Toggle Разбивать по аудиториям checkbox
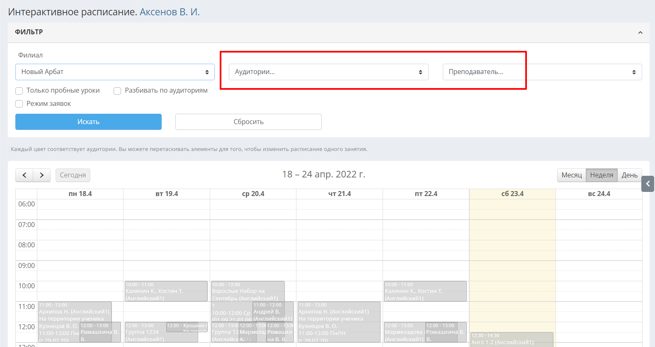 pos(117,91)
